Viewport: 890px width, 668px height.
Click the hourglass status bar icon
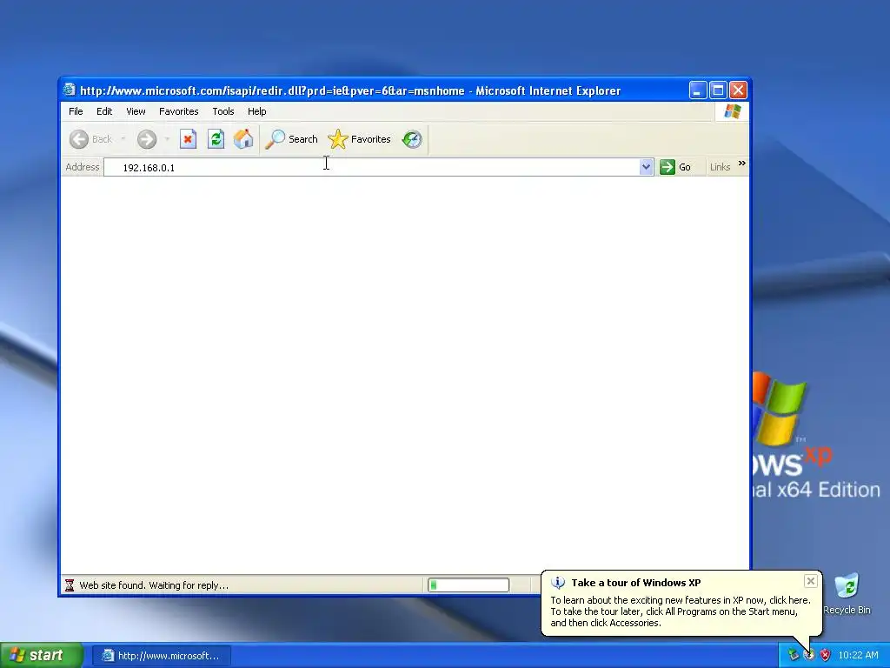click(x=70, y=585)
